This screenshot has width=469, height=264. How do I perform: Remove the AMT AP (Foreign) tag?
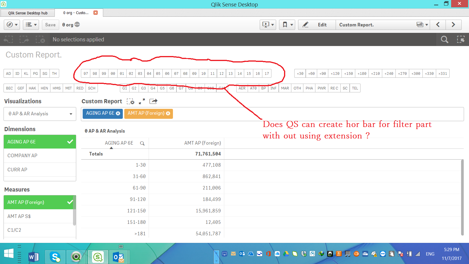(168, 114)
